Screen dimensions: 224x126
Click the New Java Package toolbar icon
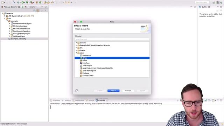coord(37,2)
